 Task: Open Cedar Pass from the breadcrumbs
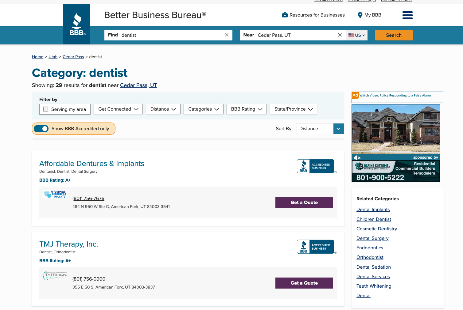(x=73, y=57)
